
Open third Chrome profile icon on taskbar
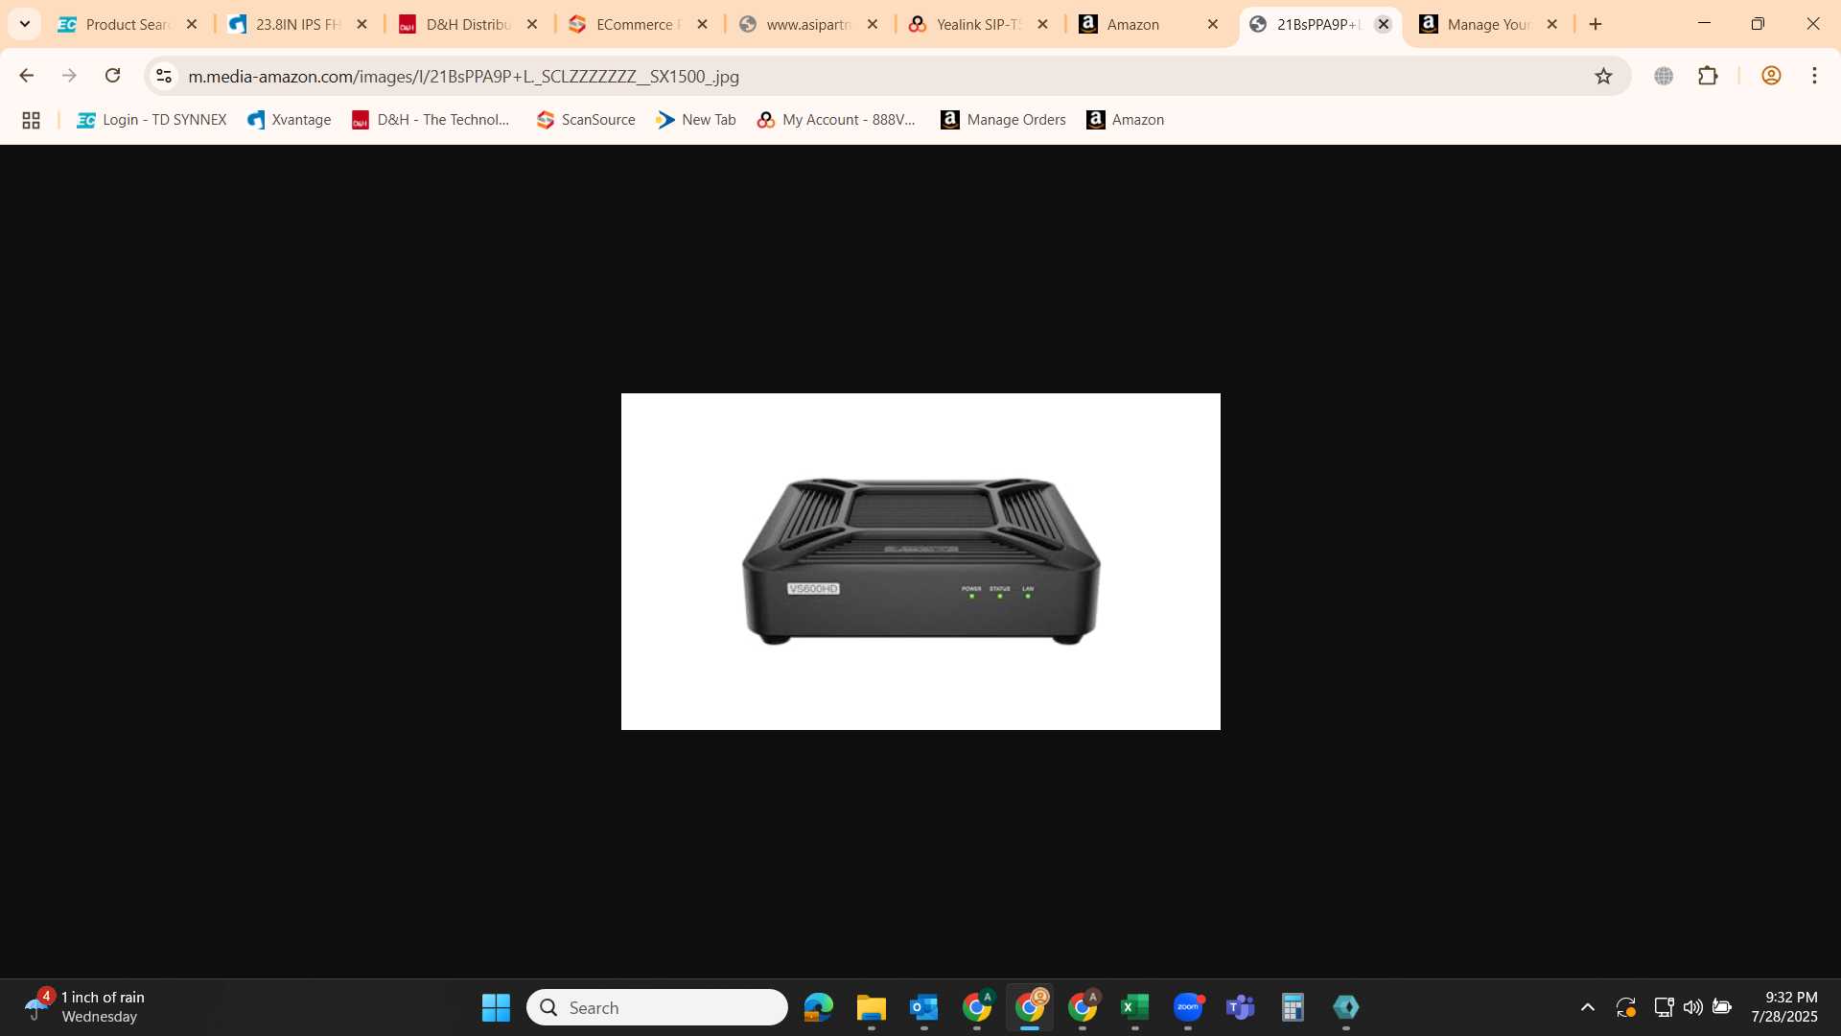[x=1083, y=1007]
